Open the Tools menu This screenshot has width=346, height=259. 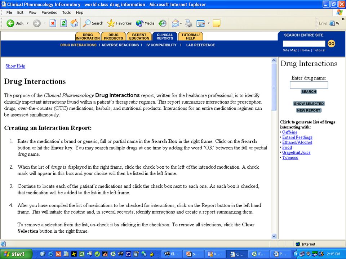tap(66, 13)
